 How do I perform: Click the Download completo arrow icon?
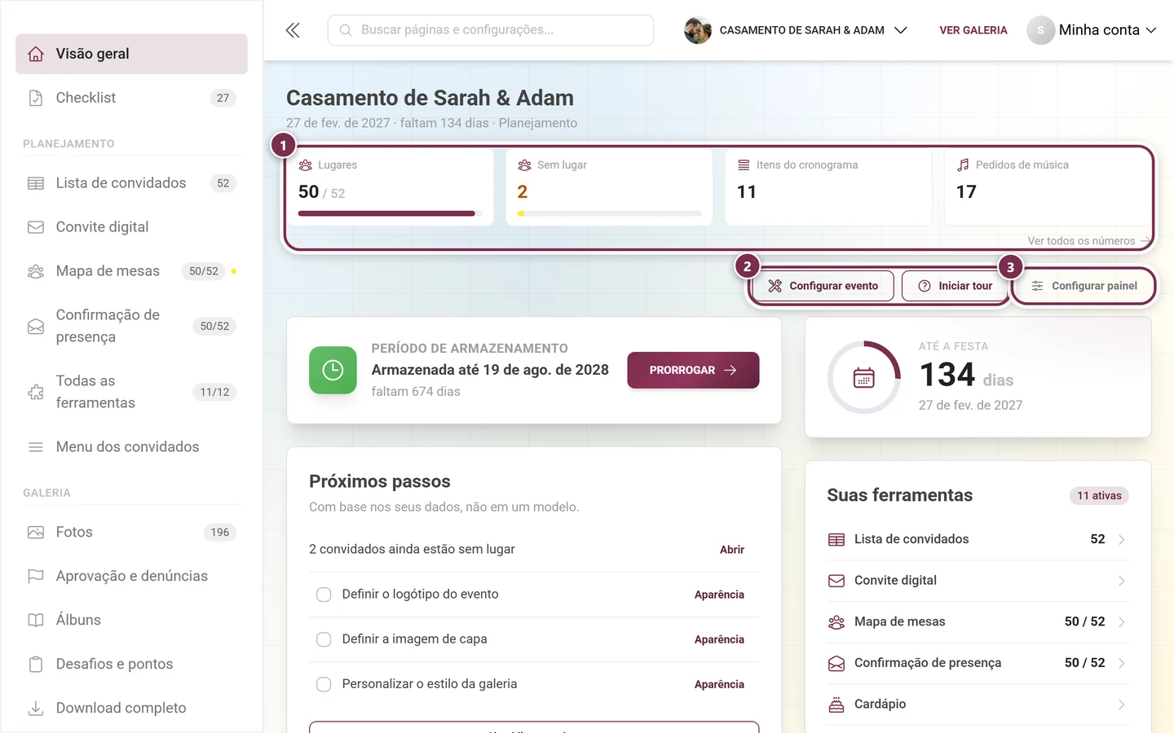tap(36, 708)
